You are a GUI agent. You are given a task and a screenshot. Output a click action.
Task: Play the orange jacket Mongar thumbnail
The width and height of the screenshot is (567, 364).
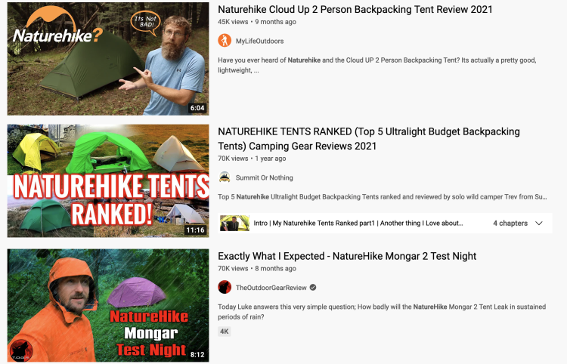pyautogui.click(x=108, y=305)
